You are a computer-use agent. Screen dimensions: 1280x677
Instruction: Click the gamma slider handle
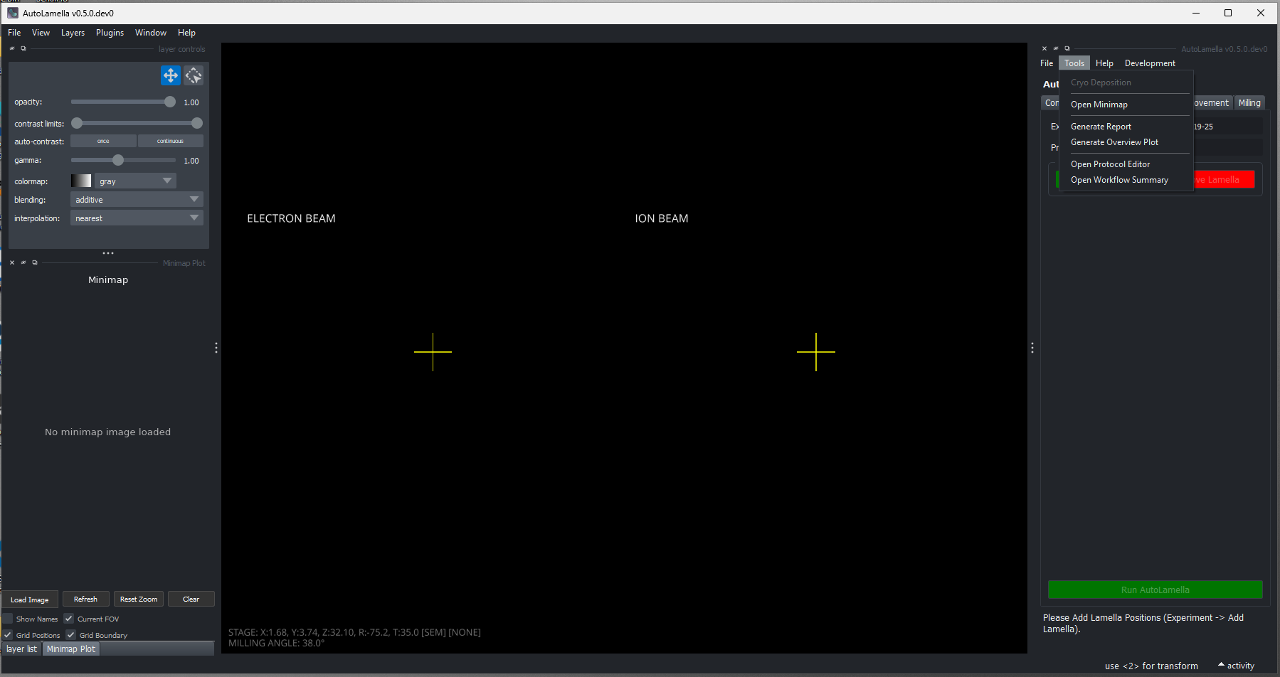point(118,161)
